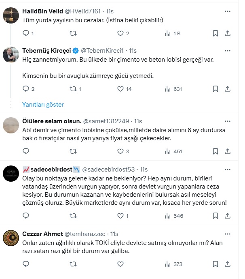The height and width of the screenshot is (279, 245).
Task: Click HalidBin Velid's profile picture
Action: point(11,15)
